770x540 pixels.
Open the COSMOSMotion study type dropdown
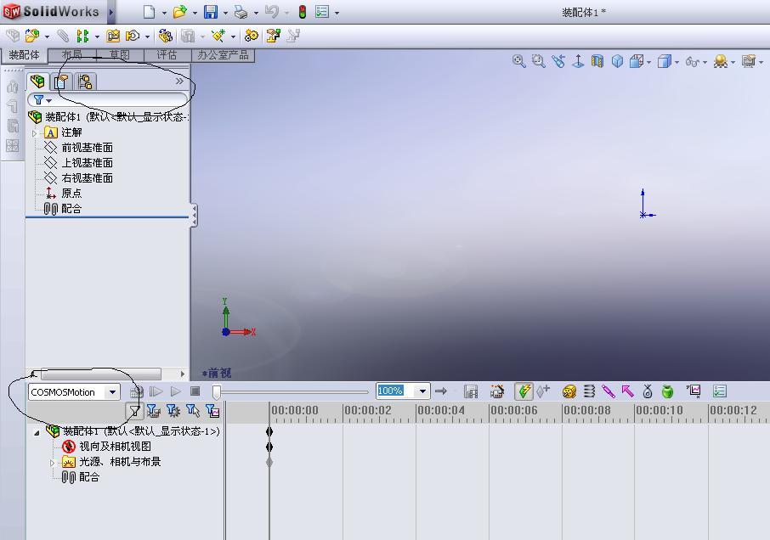pyautogui.click(x=113, y=391)
